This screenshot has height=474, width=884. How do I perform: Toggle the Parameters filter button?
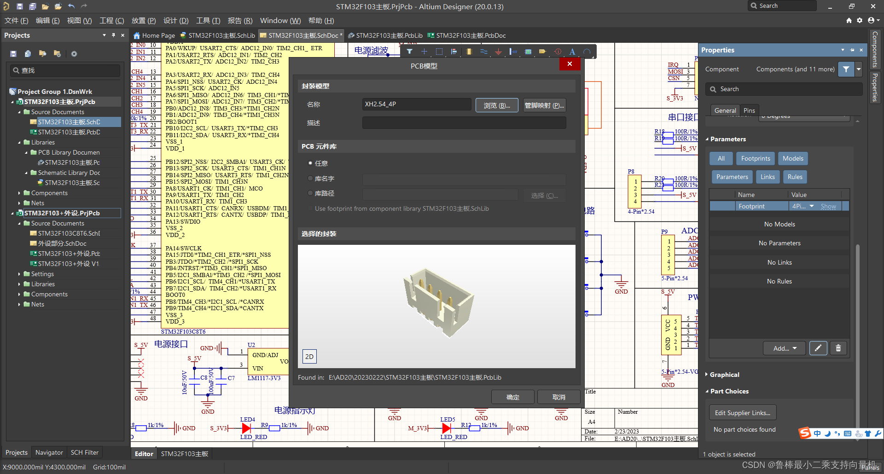pos(732,177)
